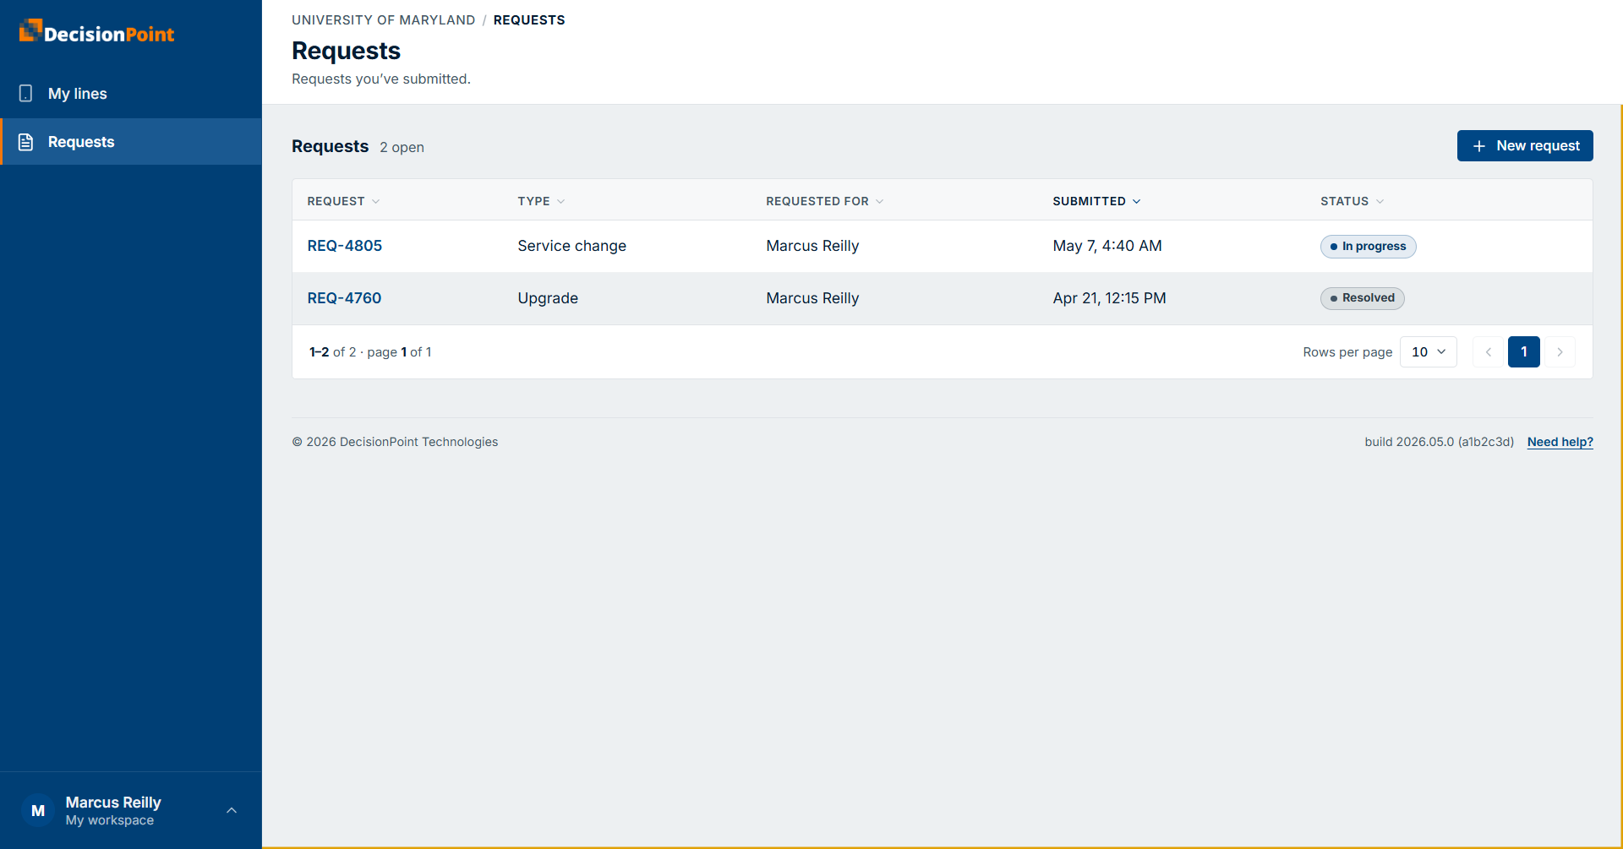The height and width of the screenshot is (849, 1623).
Task: Sort by the STATUS column header
Action: point(1352,201)
